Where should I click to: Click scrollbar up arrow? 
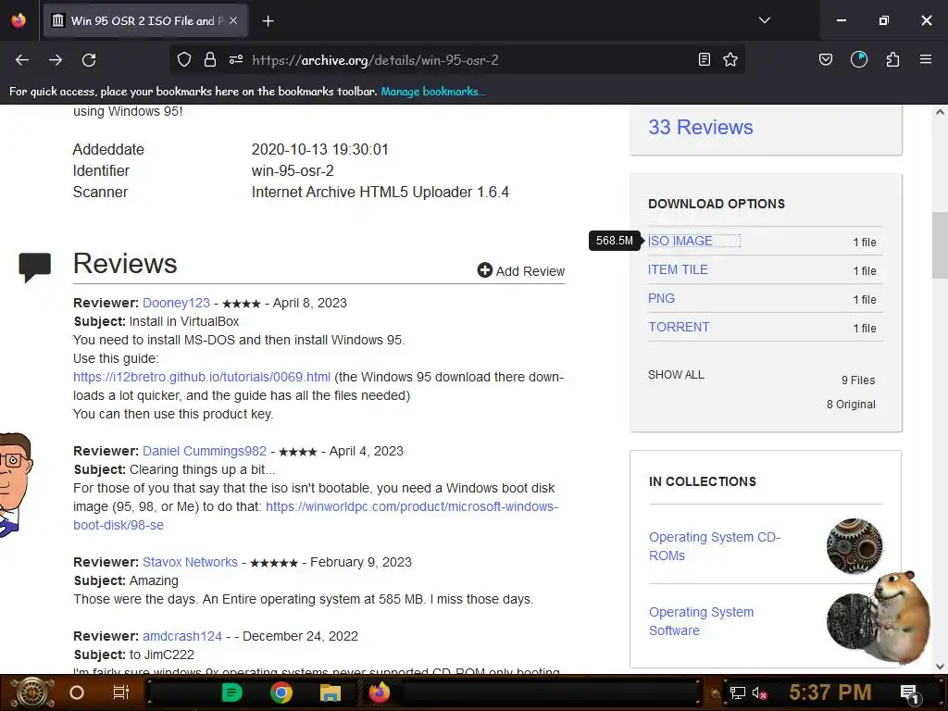pos(940,112)
